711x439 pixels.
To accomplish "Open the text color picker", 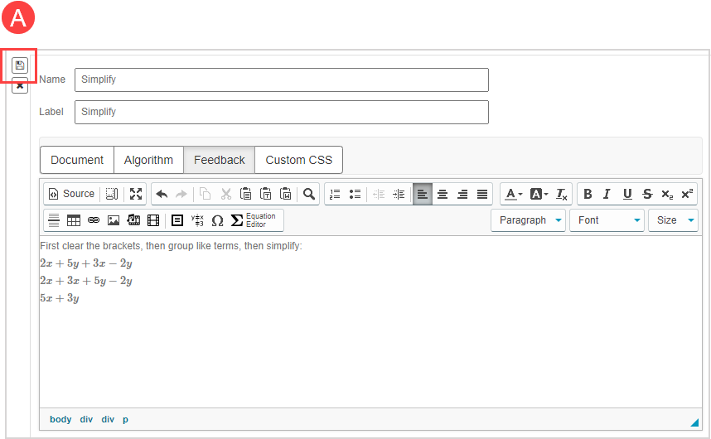I will pos(514,194).
